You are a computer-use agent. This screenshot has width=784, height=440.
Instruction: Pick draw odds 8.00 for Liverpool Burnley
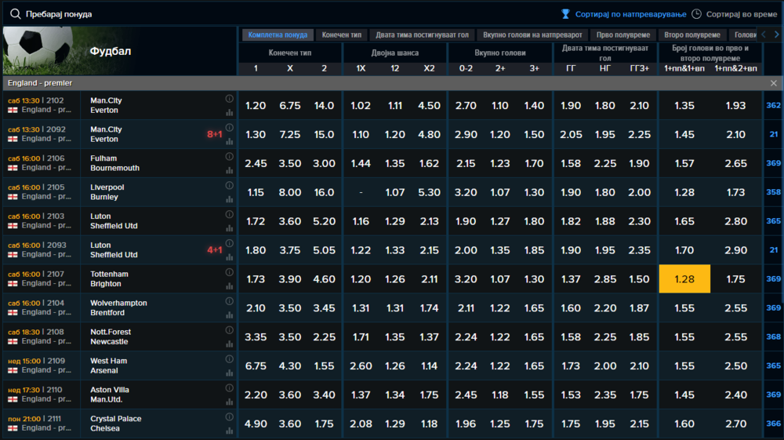[290, 192]
